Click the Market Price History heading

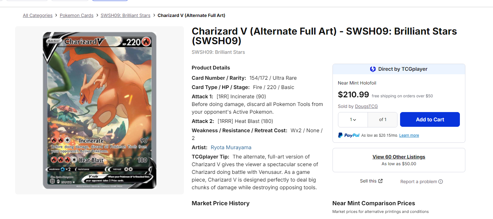[220, 203]
